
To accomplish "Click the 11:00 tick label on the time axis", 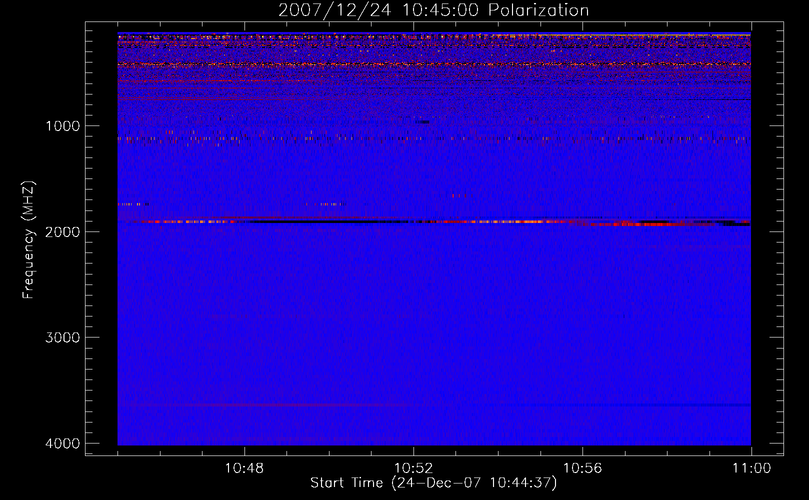I will click(x=751, y=468).
